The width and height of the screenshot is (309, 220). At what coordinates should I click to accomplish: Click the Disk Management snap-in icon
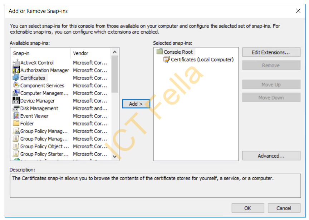click(16, 108)
